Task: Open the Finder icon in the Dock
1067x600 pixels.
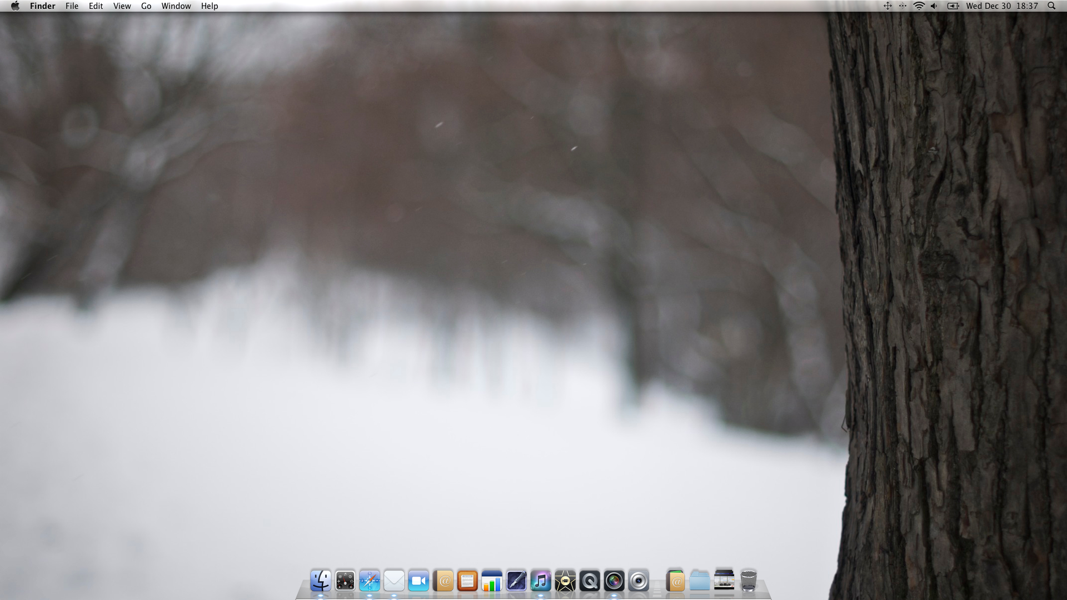Action: 321,581
